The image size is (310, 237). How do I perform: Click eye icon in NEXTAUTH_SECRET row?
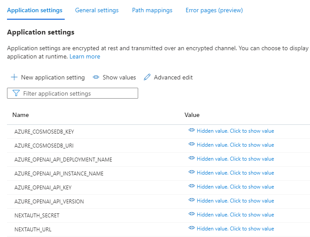coord(192,214)
